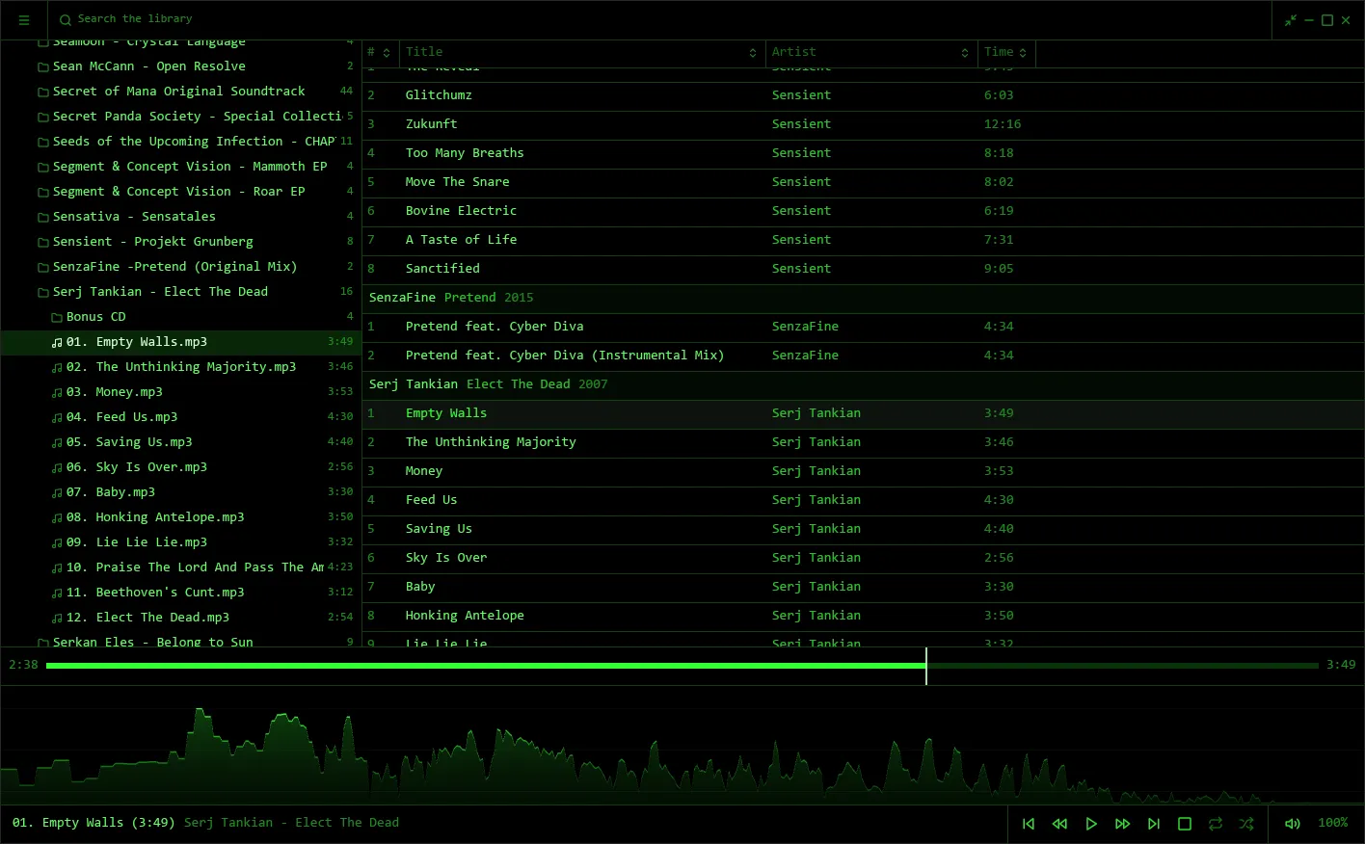The width and height of the screenshot is (1365, 844).
Task: Sort by the Artist column header
Action: click(x=871, y=52)
